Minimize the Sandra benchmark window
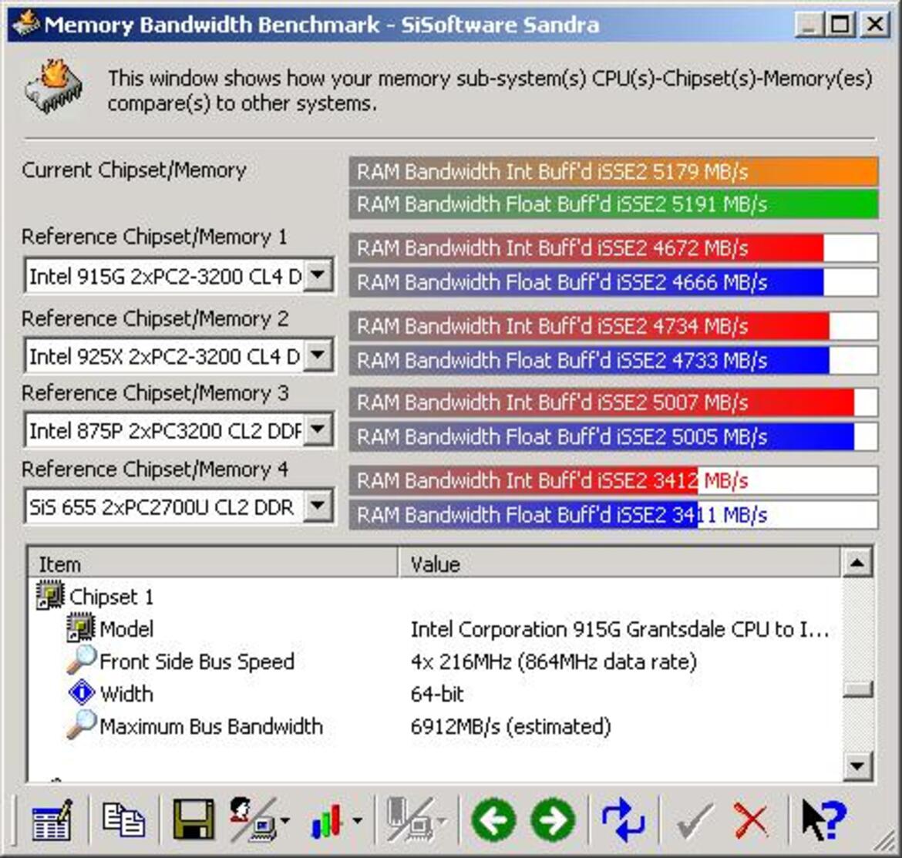902x858 pixels. 808,24
